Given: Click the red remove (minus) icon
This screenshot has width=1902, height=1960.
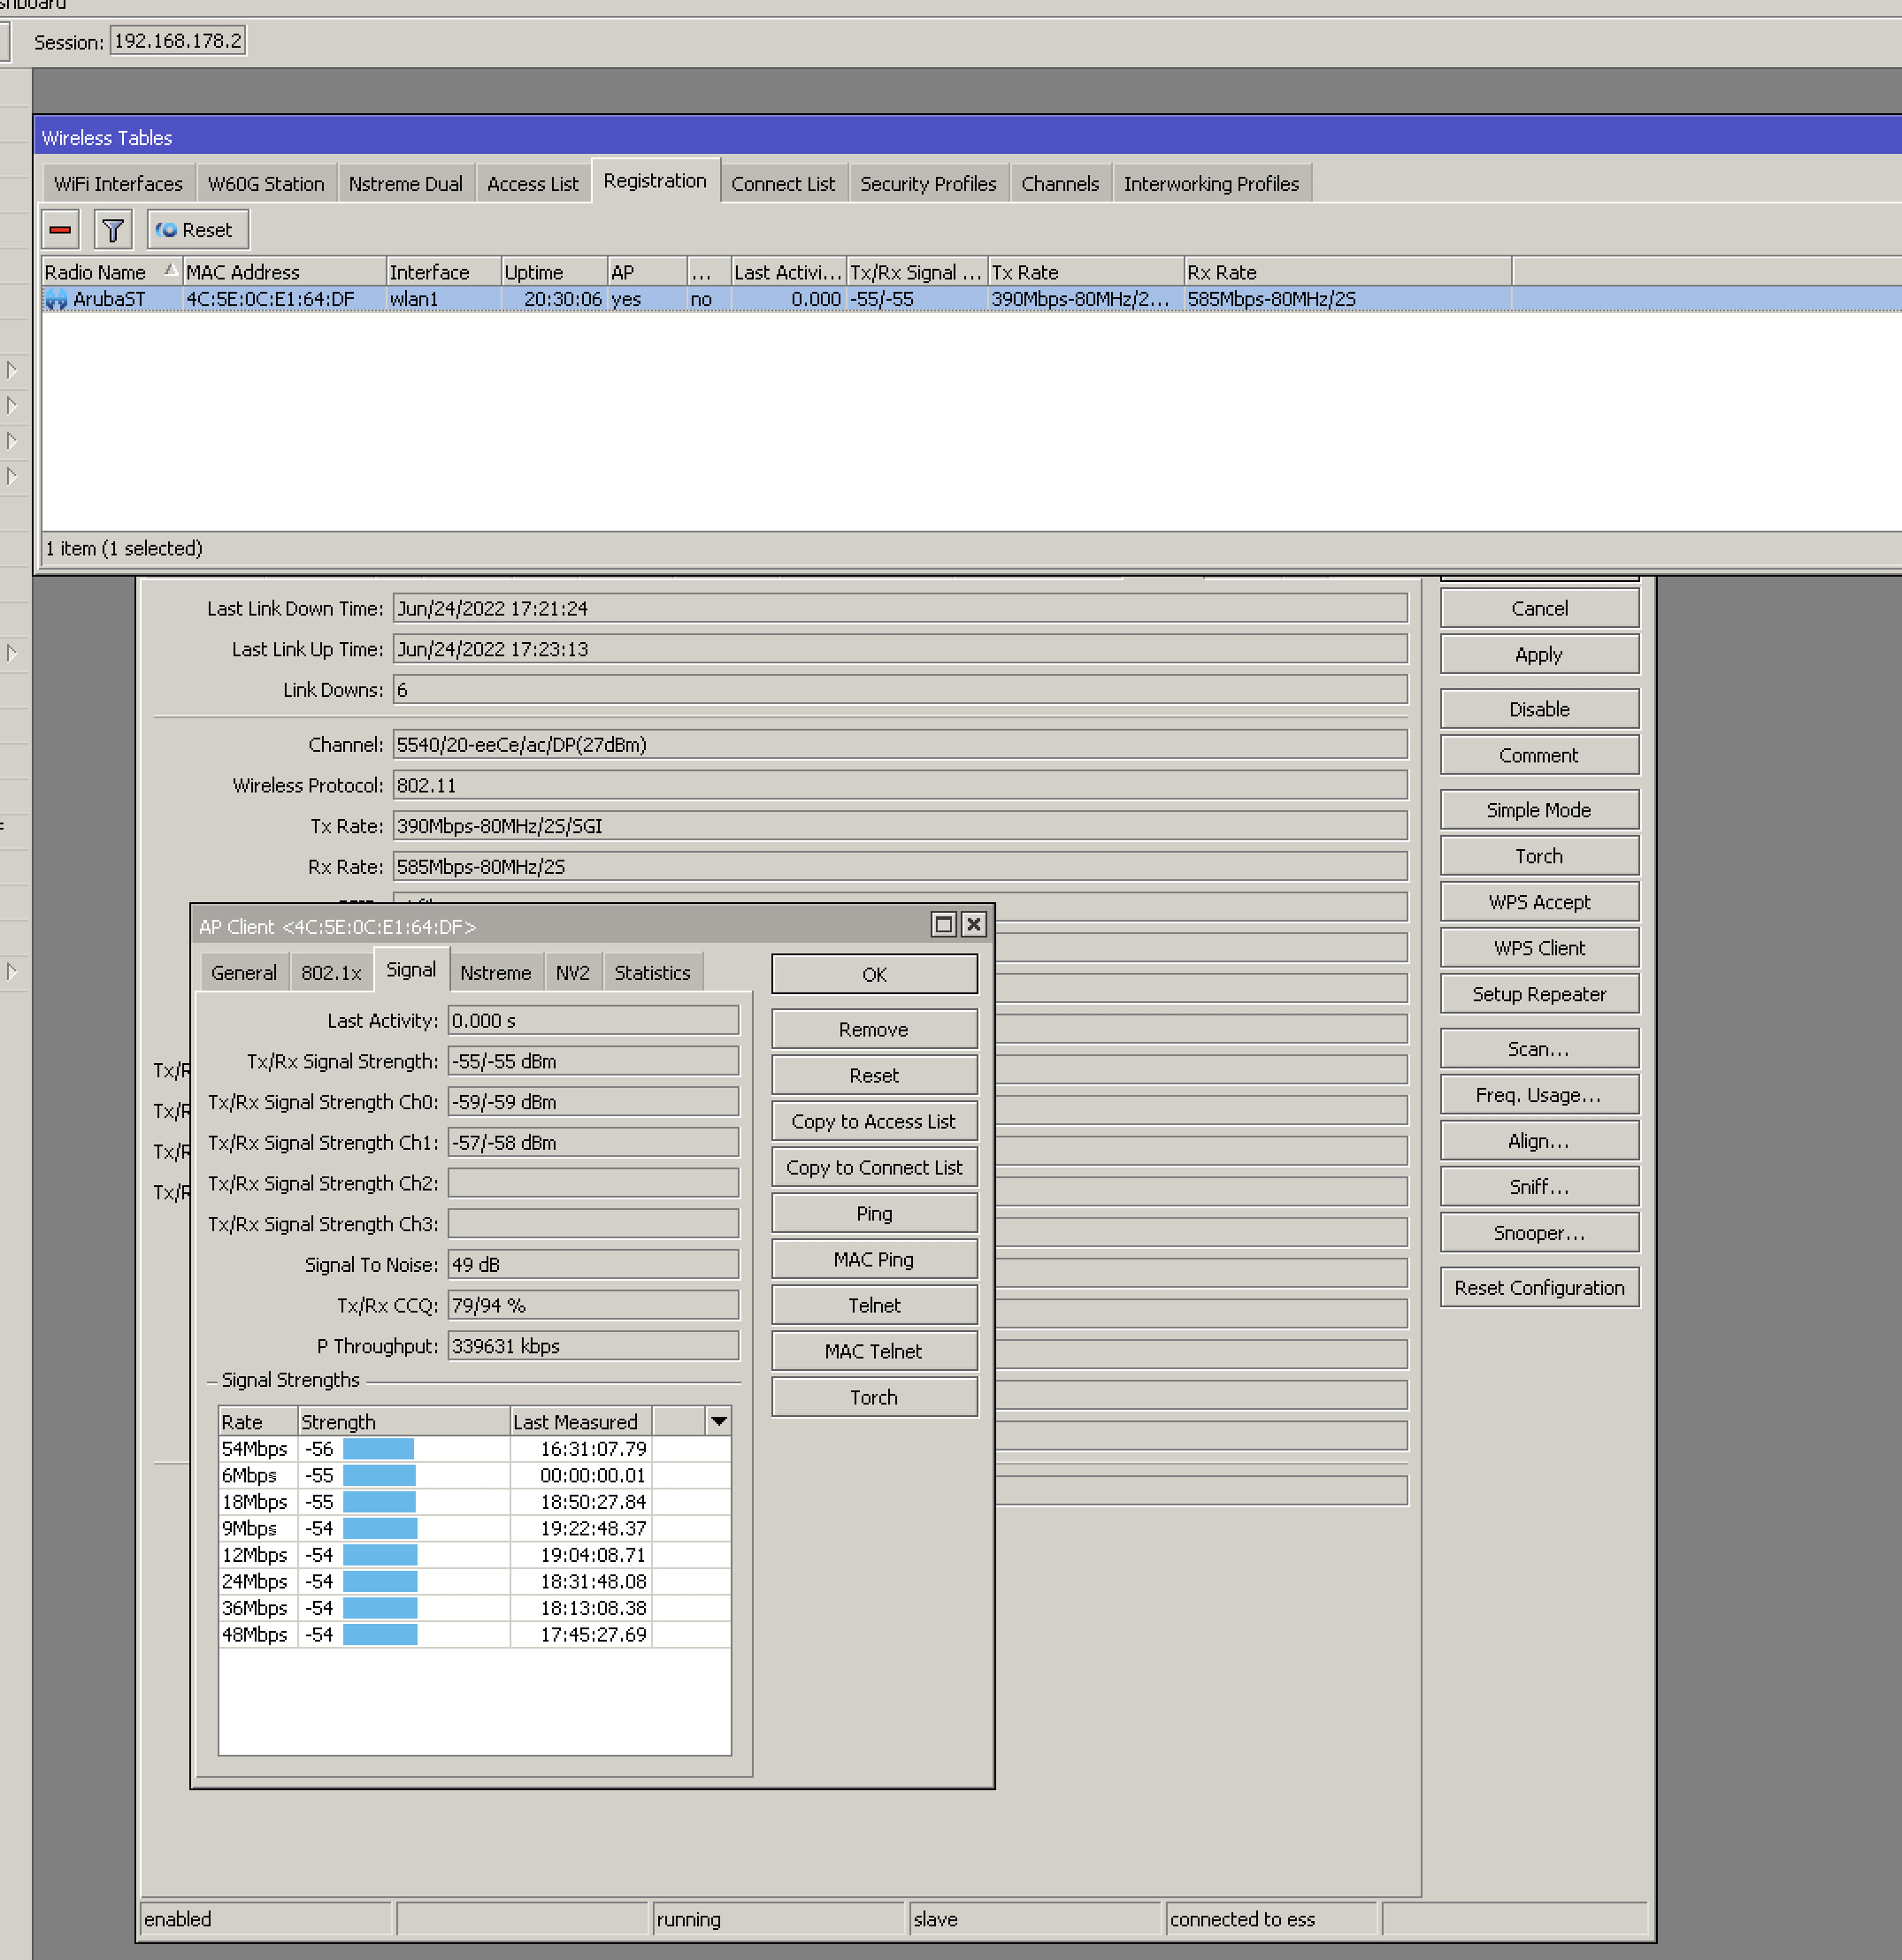Looking at the screenshot, I should pyautogui.click(x=60, y=230).
